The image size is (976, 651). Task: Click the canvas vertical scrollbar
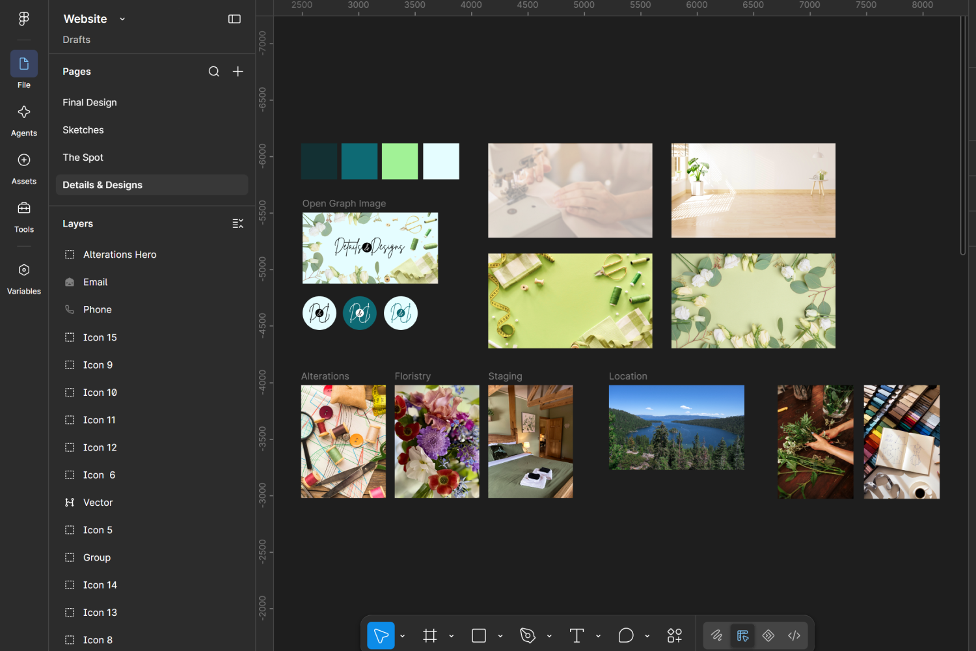tap(963, 135)
